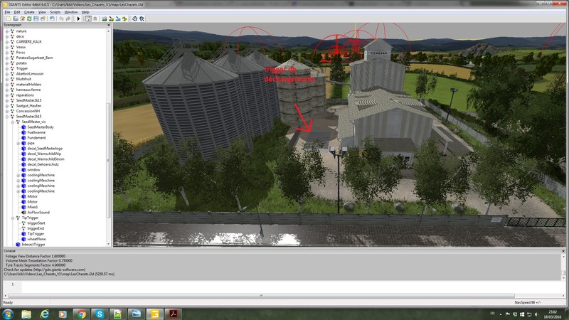Click into the console script input line
This screenshot has width=569, height=320.
point(284,284)
